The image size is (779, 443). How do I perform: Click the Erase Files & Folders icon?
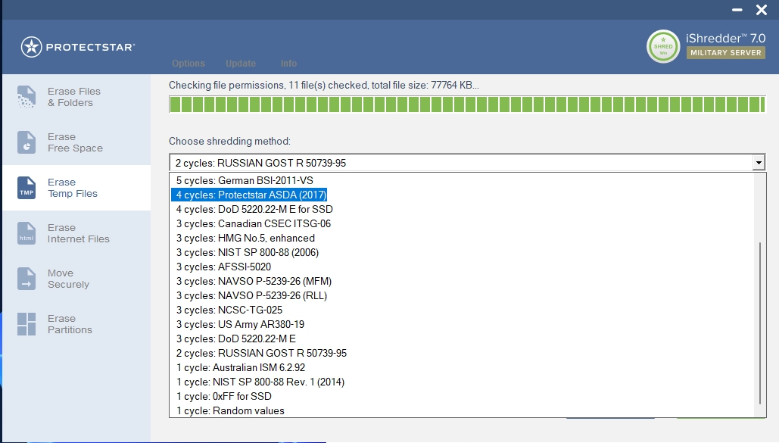[x=26, y=97]
